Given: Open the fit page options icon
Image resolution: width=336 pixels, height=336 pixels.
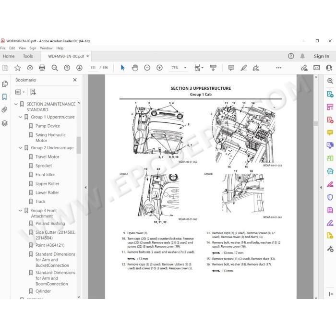Looking at the screenshot, I should pos(197,68).
